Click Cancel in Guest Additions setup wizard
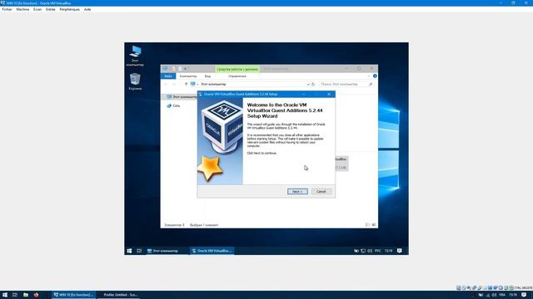Image resolution: width=533 pixels, height=299 pixels. [x=321, y=192]
